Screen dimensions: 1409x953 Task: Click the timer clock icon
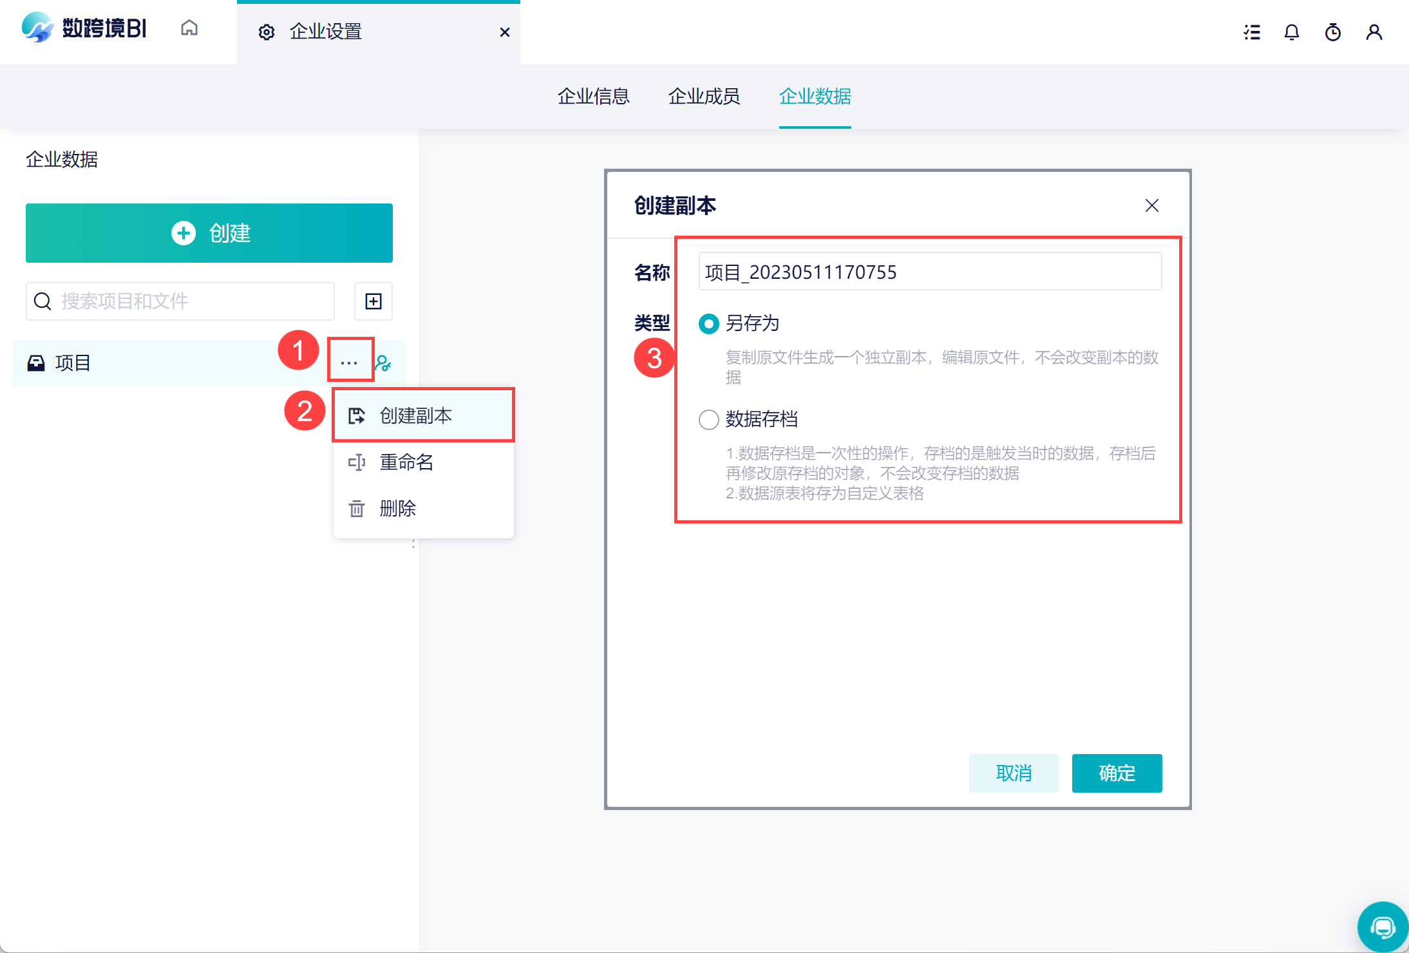pyautogui.click(x=1333, y=32)
